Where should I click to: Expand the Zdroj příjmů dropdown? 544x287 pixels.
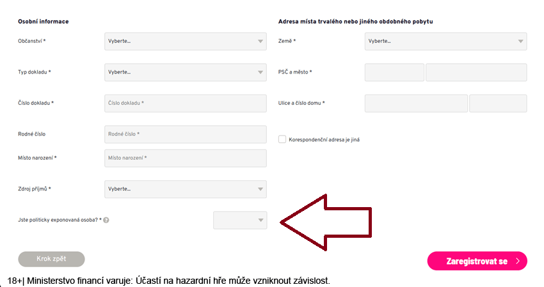(x=186, y=189)
